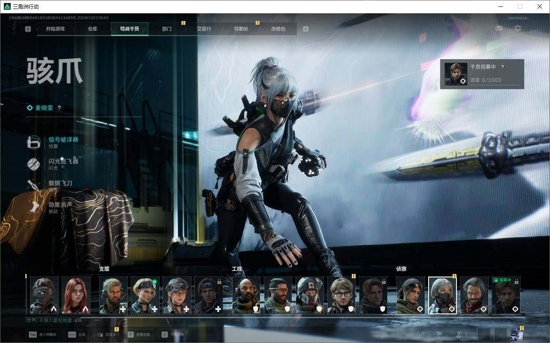The width and height of the screenshot is (550, 343).
Task: Select the blond engineer wearing round glasses
Action: [341, 295]
